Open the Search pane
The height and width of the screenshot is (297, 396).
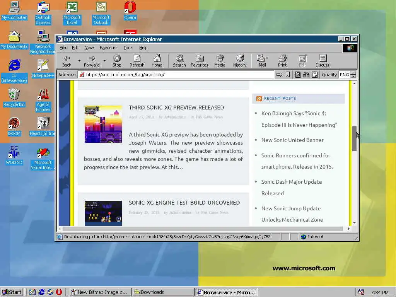(179, 61)
